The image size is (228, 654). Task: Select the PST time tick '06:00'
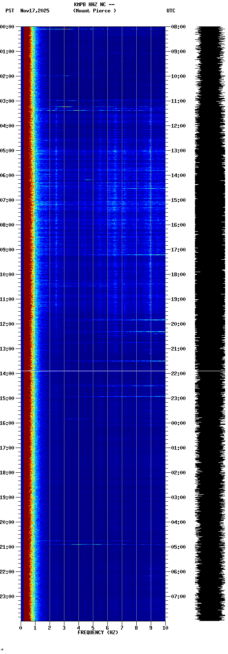click(7, 175)
